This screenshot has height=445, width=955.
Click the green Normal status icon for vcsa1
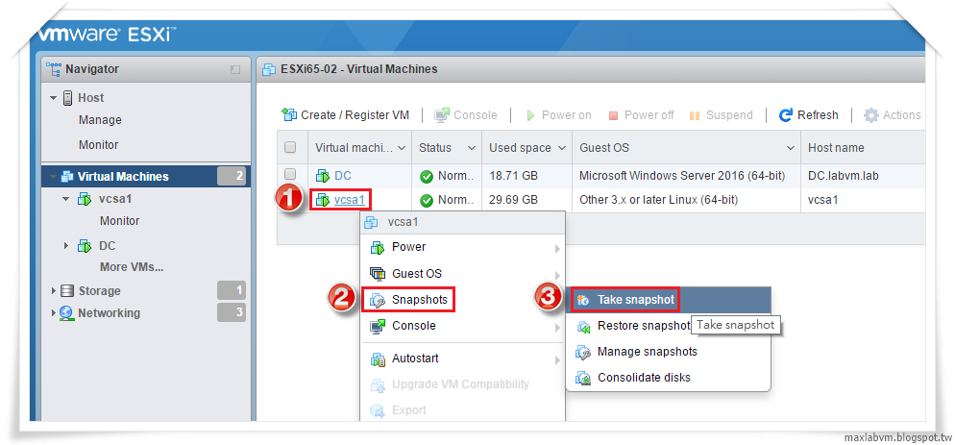(x=427, y=200)
